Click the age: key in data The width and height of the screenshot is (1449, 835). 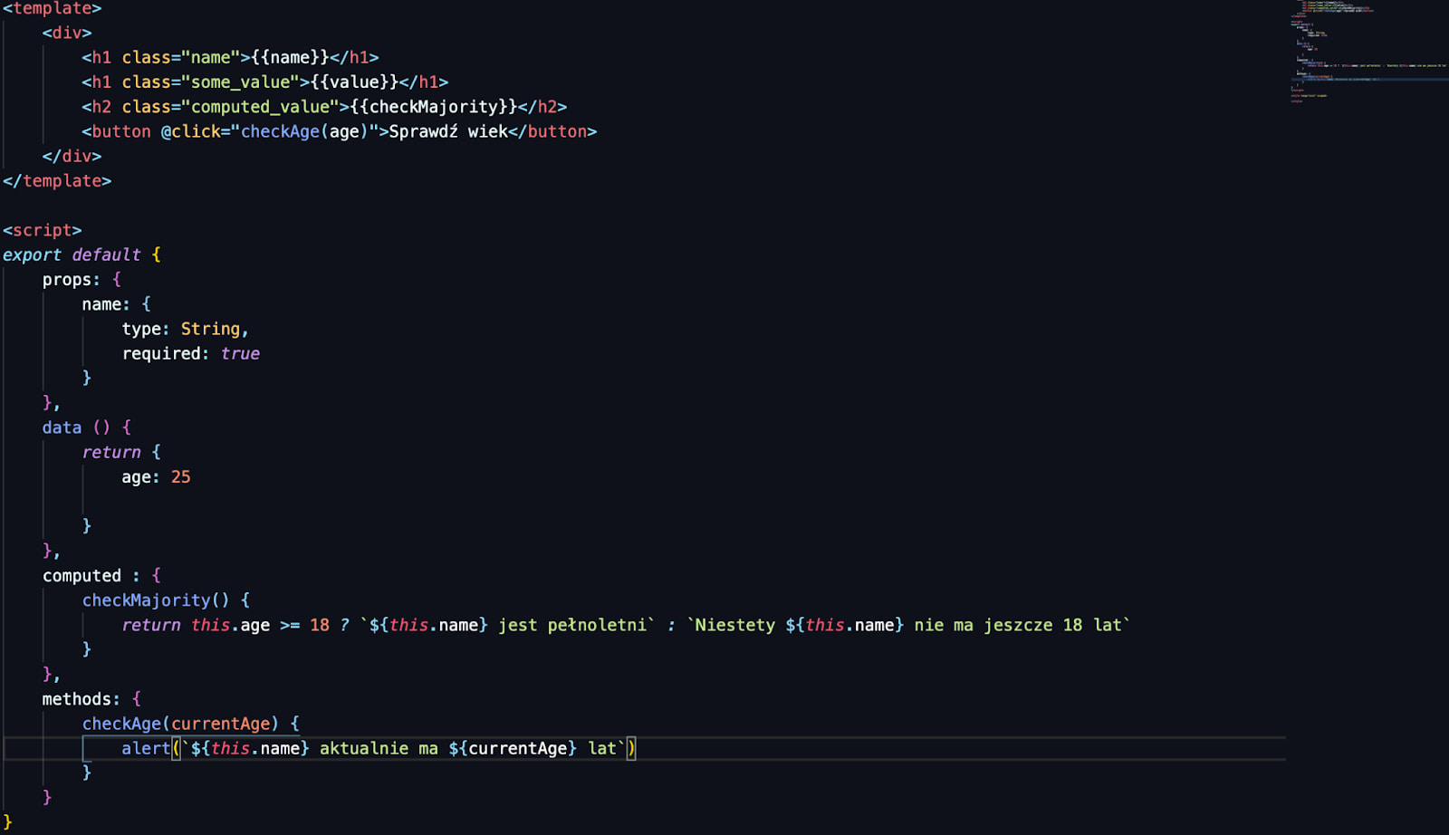coord(140,476)
